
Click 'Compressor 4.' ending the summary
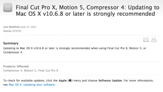tap(13, 52)
